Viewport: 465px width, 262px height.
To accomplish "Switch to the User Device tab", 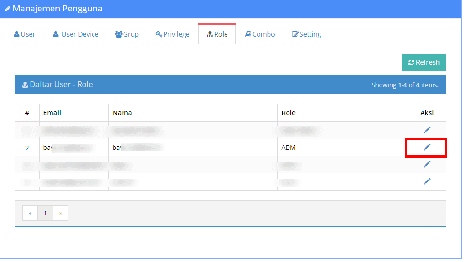I will tap(76, 34).
